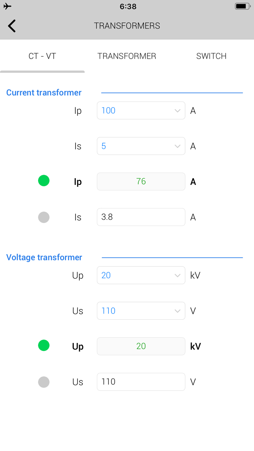254x451 pixels.
Task: Select the radio button next to measured Is
Action: 44,217
